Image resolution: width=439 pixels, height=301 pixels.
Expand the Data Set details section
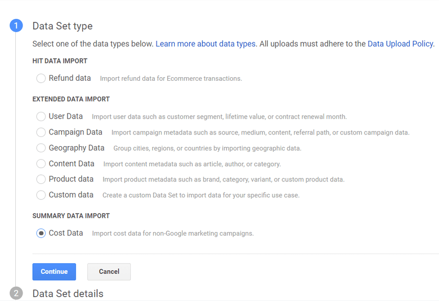pyautogui.click(x=68, y=293)
